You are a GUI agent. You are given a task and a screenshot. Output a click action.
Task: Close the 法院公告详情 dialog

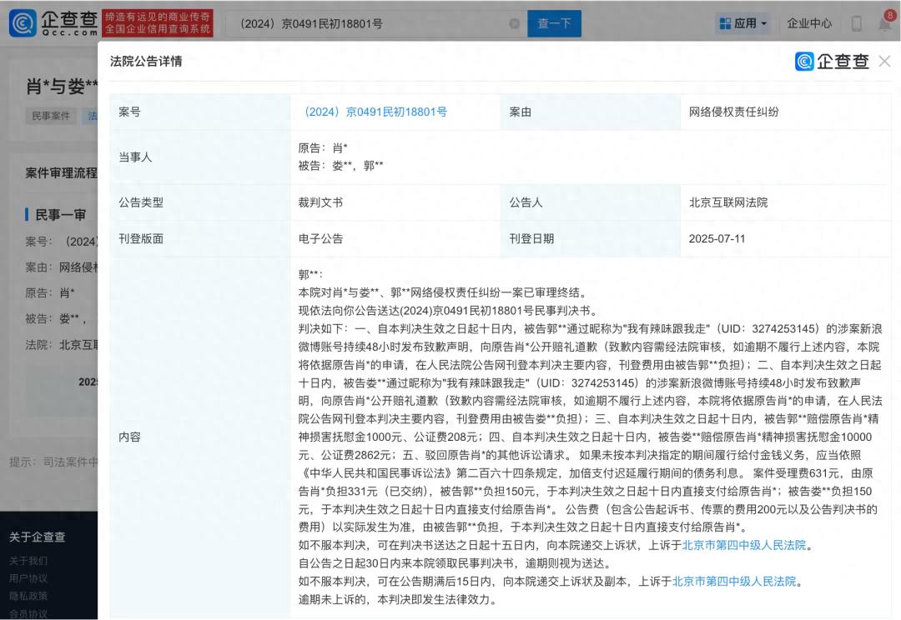884,61
